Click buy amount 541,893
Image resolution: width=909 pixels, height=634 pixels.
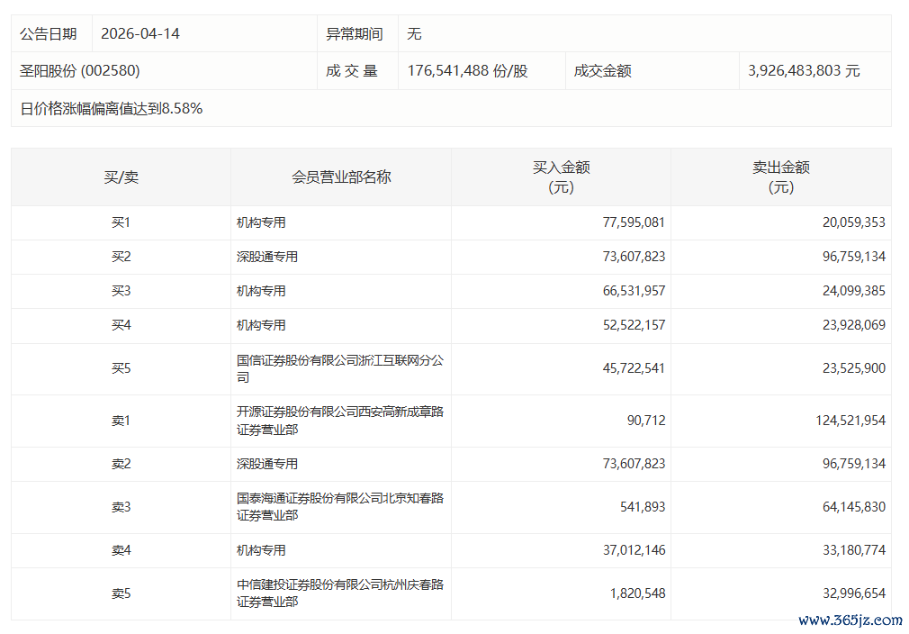click(x=643, y=507)
